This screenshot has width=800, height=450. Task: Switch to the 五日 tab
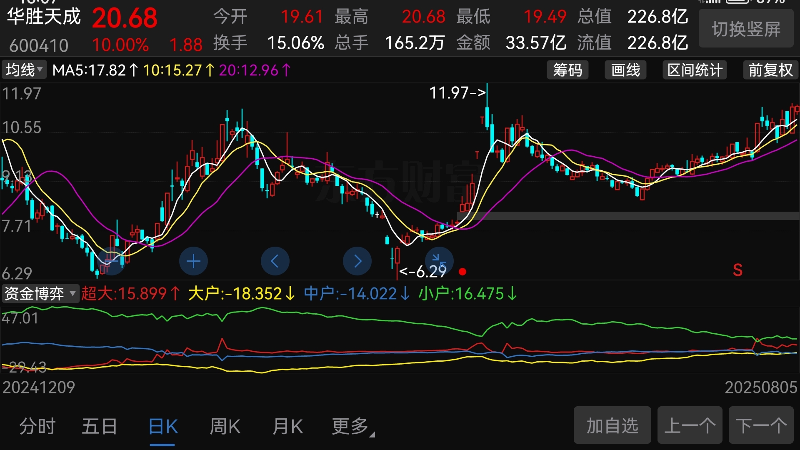100,426
